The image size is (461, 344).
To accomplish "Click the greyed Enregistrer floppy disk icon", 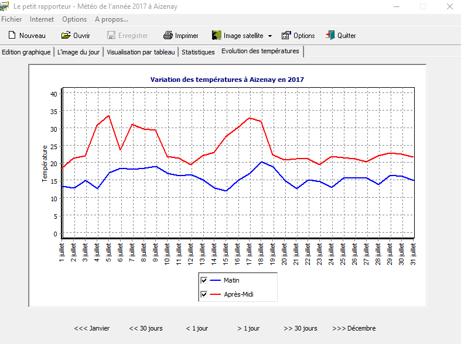I will (x=111, y=36).
